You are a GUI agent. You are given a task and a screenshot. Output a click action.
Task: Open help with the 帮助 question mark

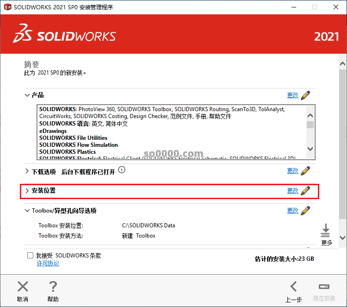click(53, 286)
